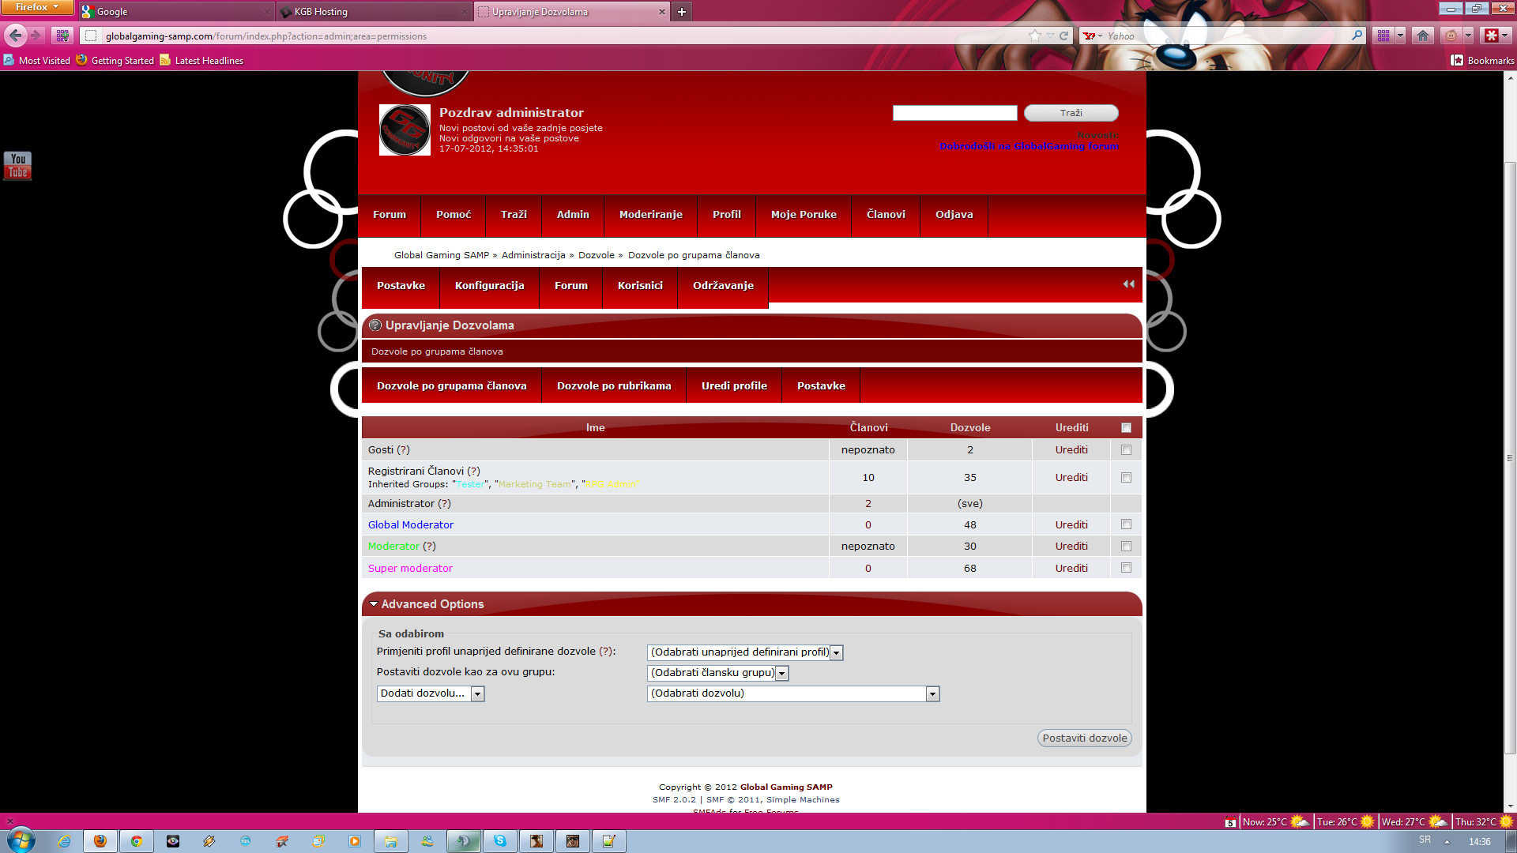The image size is (1517, 853).
Task: Open new tab with plus button
Action: (681, 12)
